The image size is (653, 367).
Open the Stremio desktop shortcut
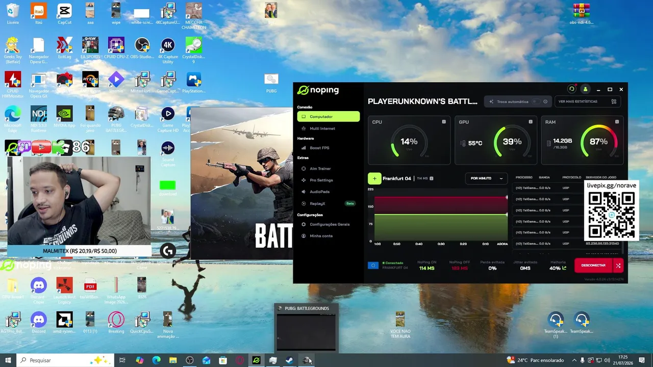(x=116, y=83)
